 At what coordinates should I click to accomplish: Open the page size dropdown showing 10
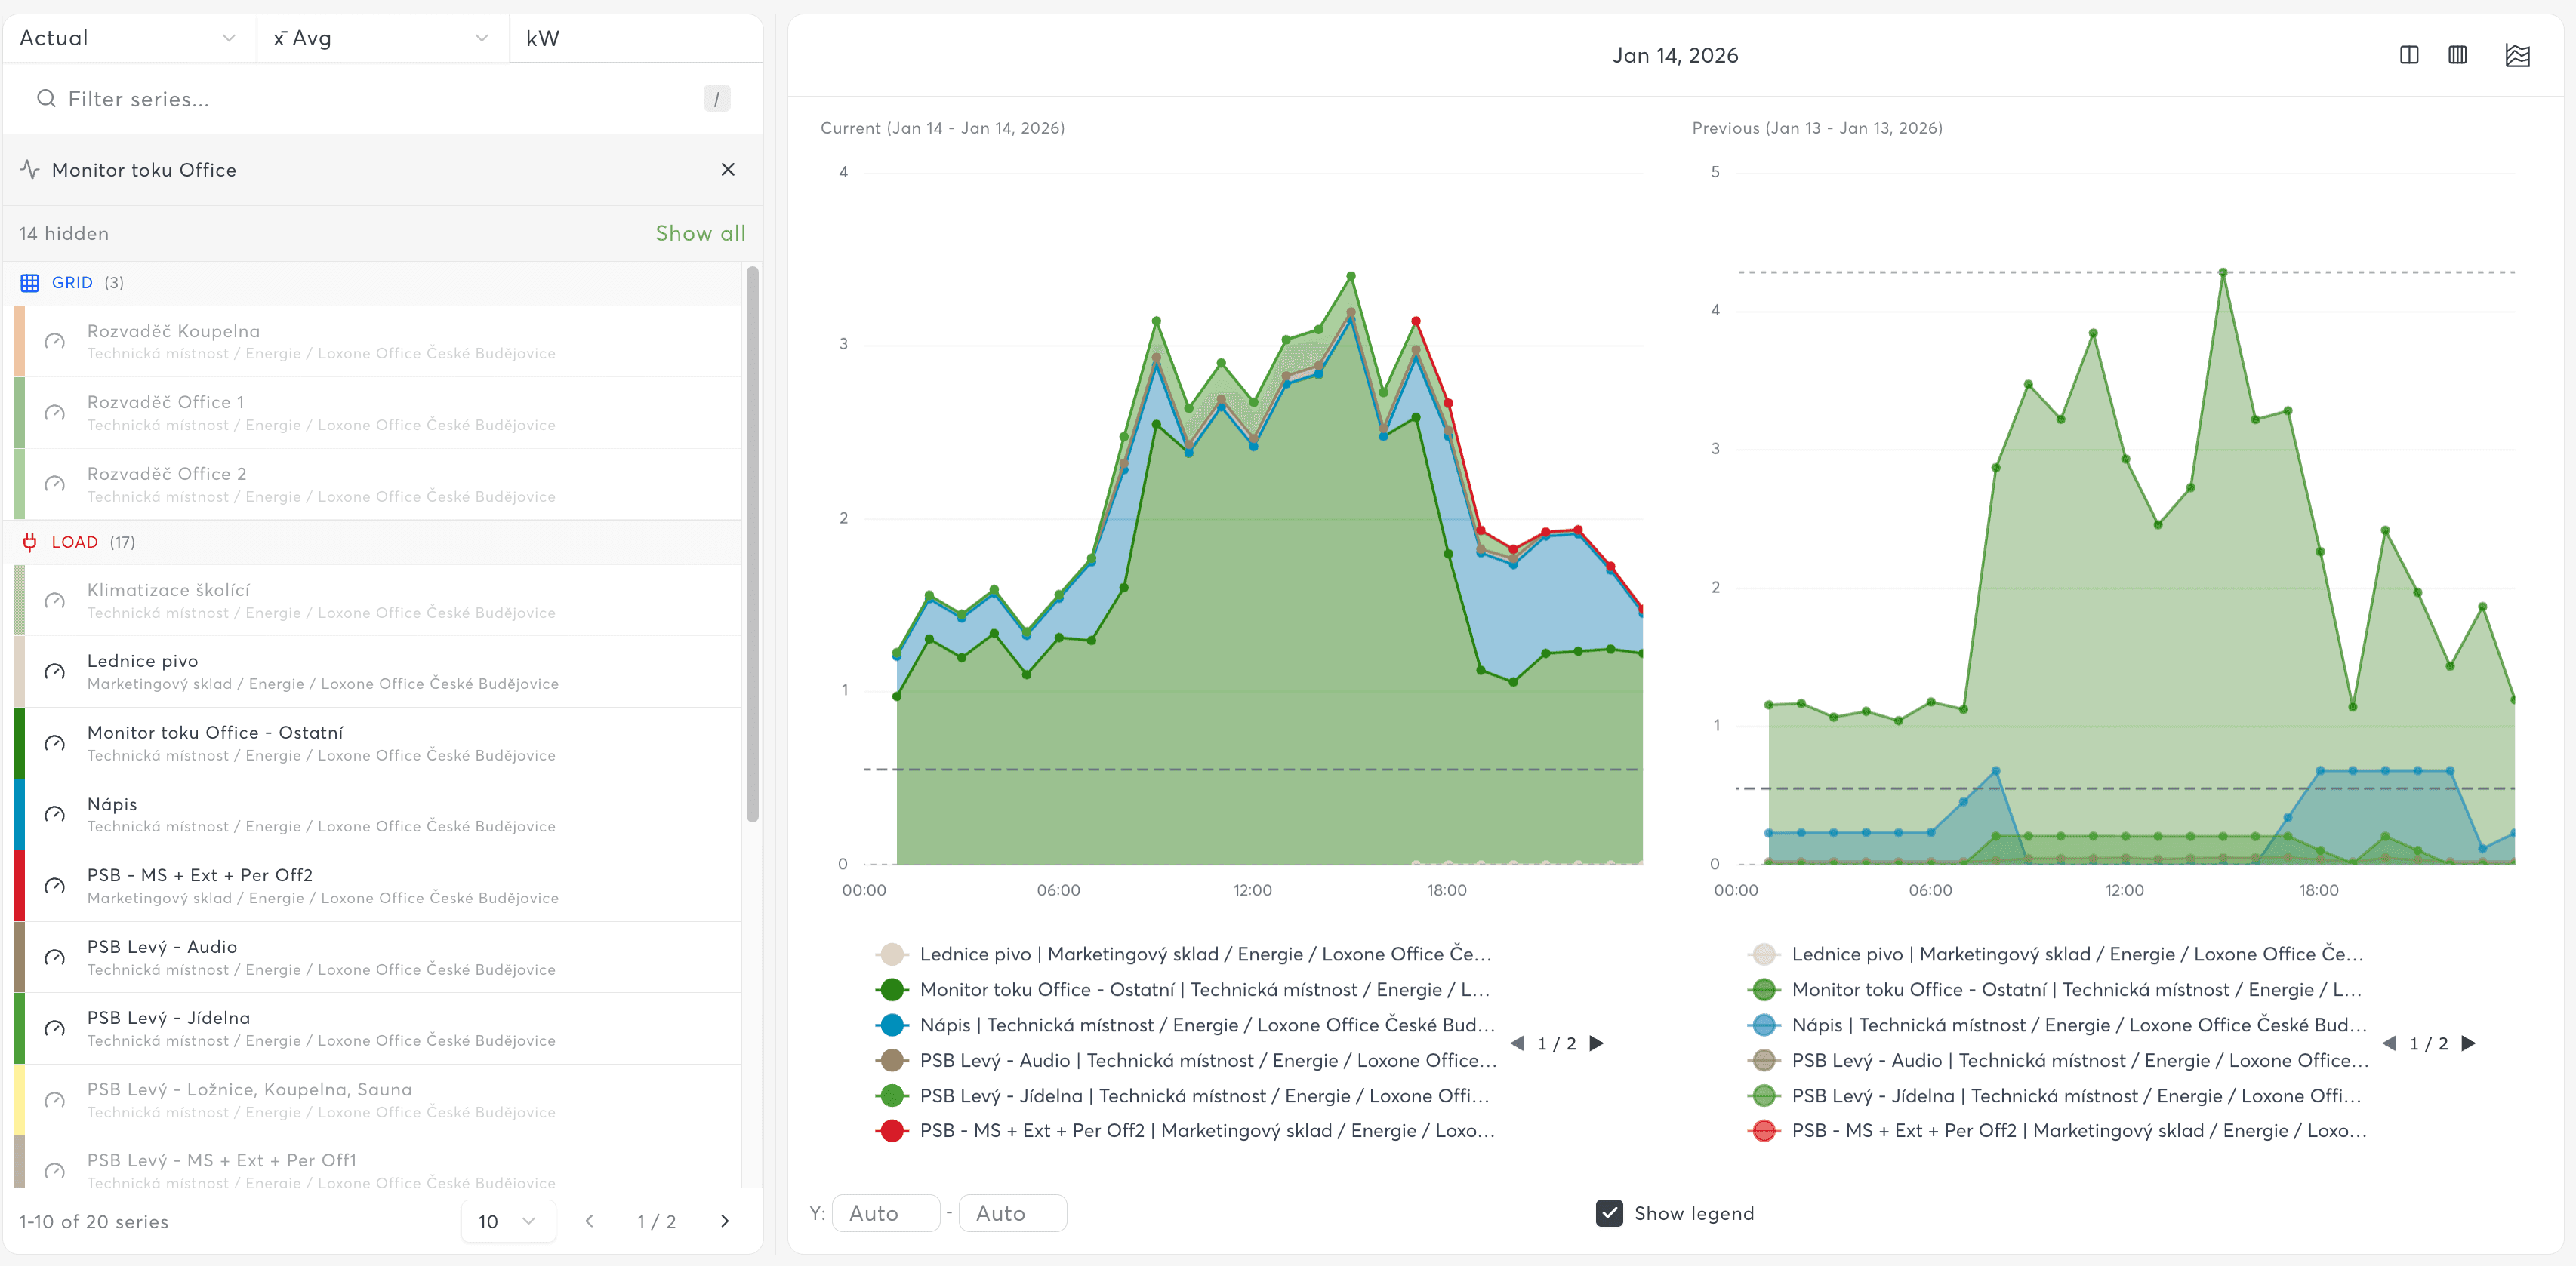508,1221
